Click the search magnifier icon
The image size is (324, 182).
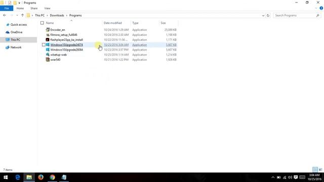pos(317,16)
